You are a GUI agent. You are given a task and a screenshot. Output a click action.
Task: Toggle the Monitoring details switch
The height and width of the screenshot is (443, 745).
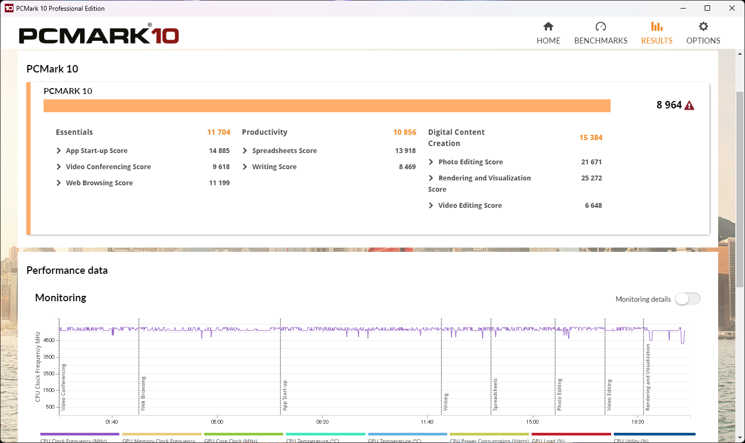point(687,299)
